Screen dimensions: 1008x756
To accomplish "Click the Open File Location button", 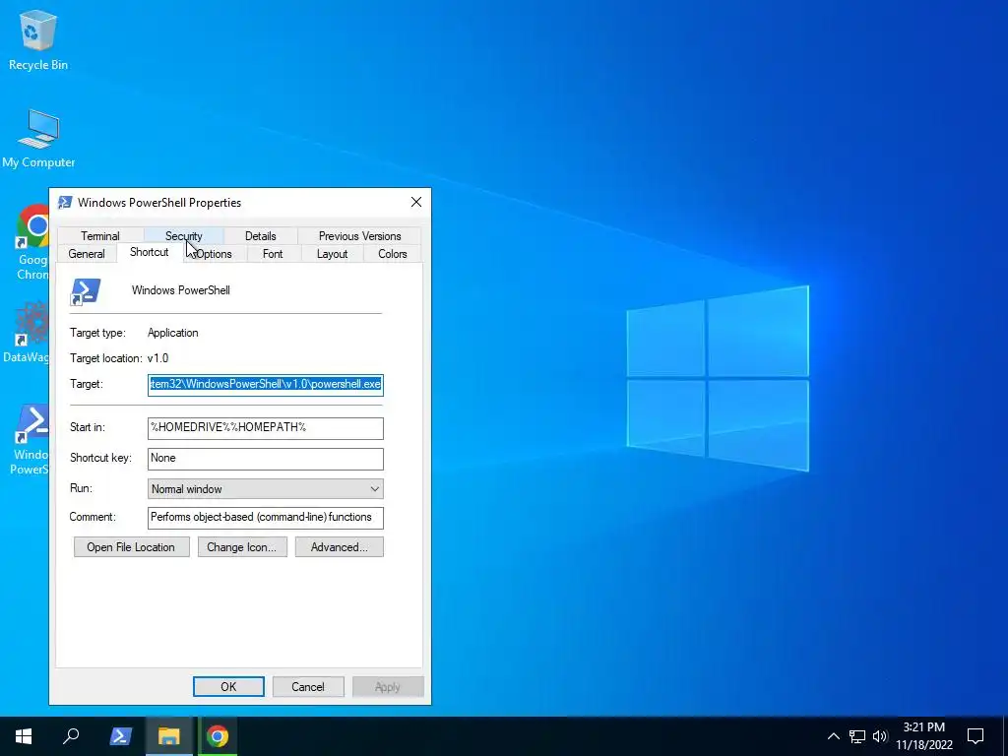I will click(x=131, y=547).
